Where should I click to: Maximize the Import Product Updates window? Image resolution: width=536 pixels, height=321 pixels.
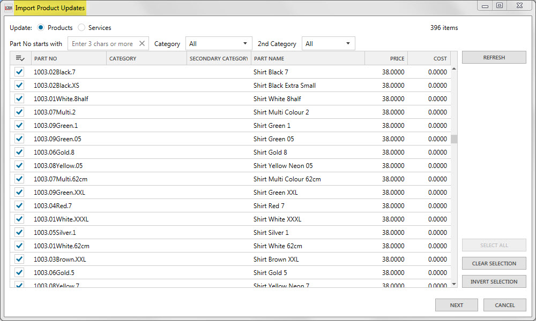[x=500, y=6]
